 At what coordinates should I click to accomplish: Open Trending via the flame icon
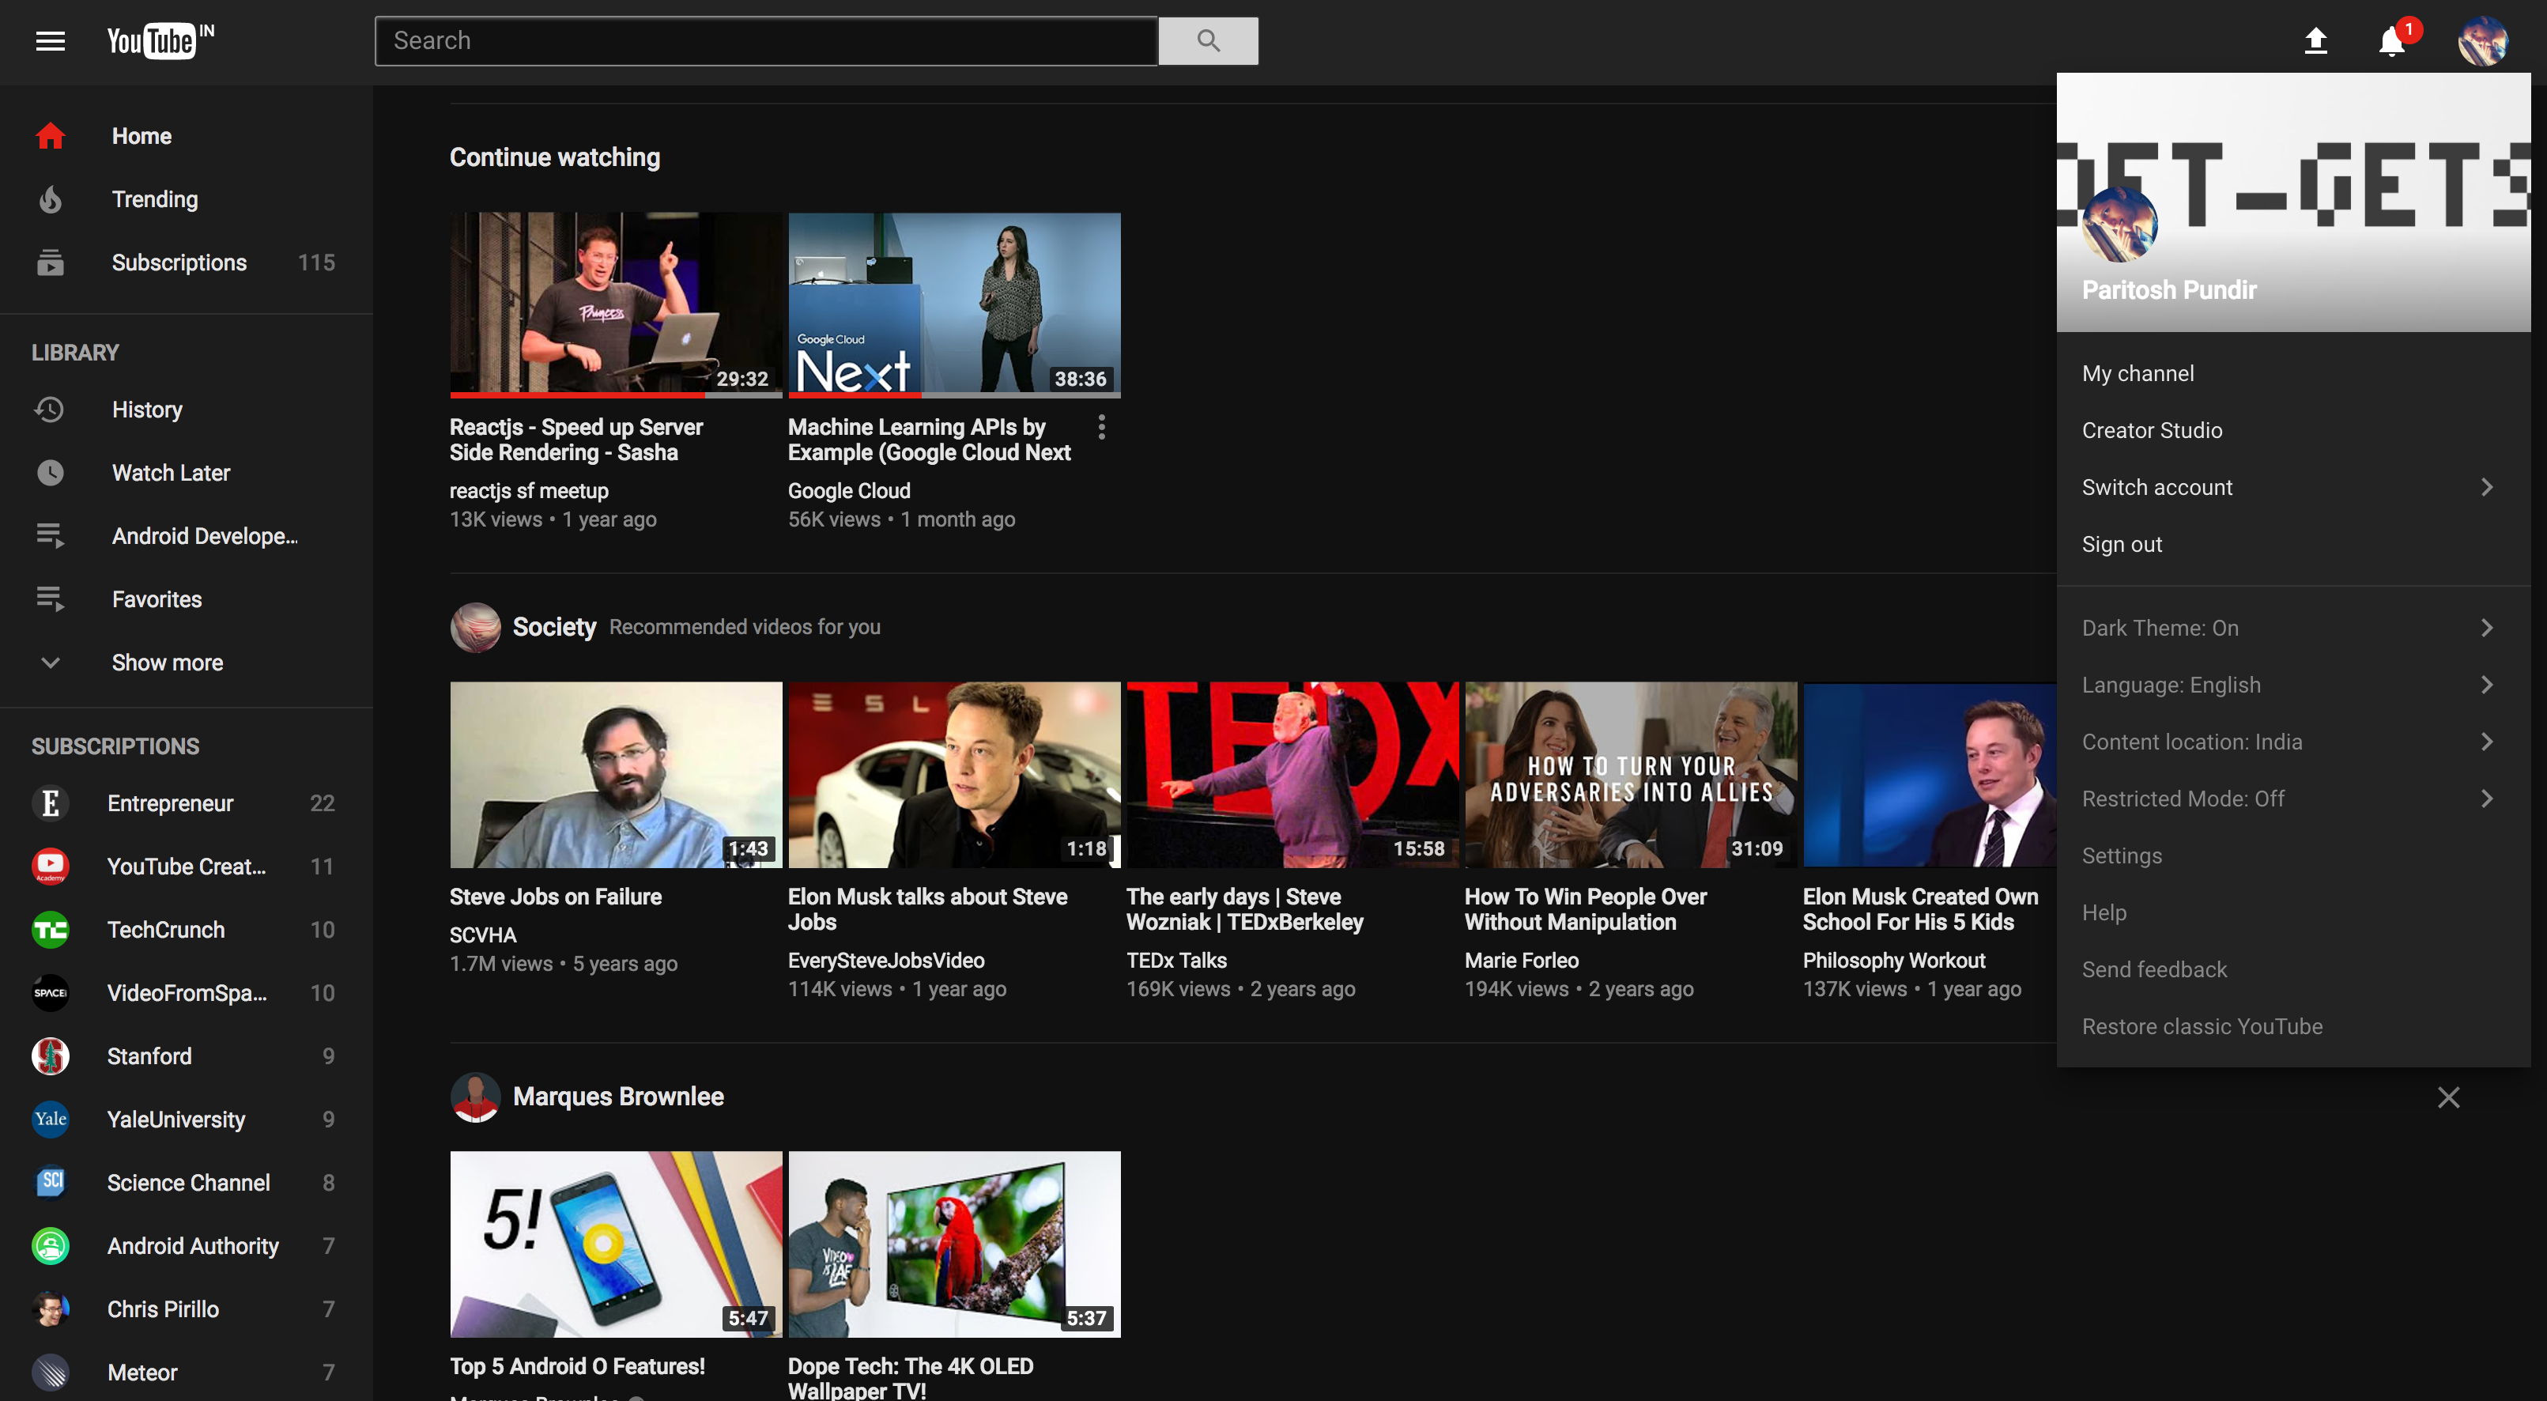(x=50, y=198)
